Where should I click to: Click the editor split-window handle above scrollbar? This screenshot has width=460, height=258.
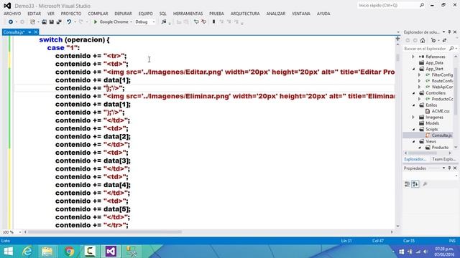click(397, 38)
